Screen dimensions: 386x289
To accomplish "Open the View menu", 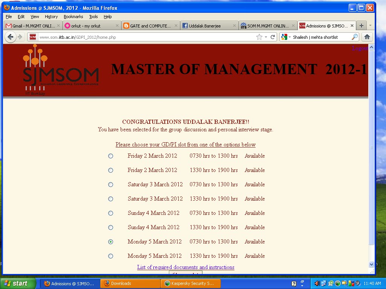I will (35, 17).
